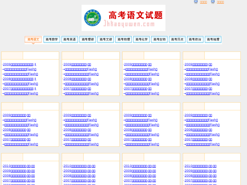Viewport: 247px width, 185px height.
Task: Select the 高考文综 tab
Action: tap(106, 39)
